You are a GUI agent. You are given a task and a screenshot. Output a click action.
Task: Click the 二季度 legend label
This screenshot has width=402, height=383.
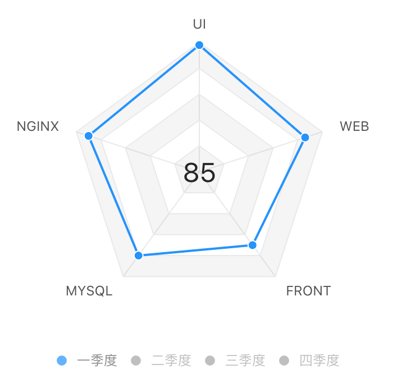point(171,361)
